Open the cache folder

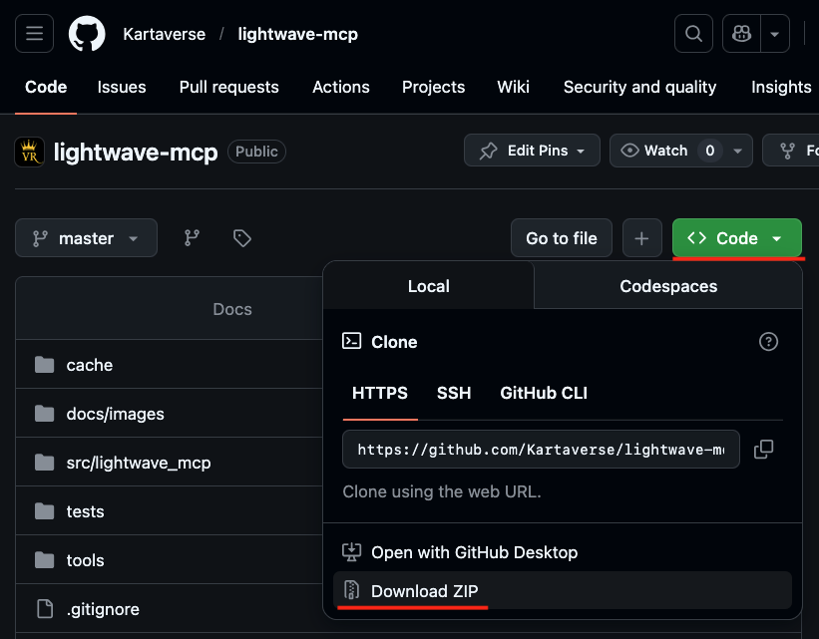pos(90,365)
